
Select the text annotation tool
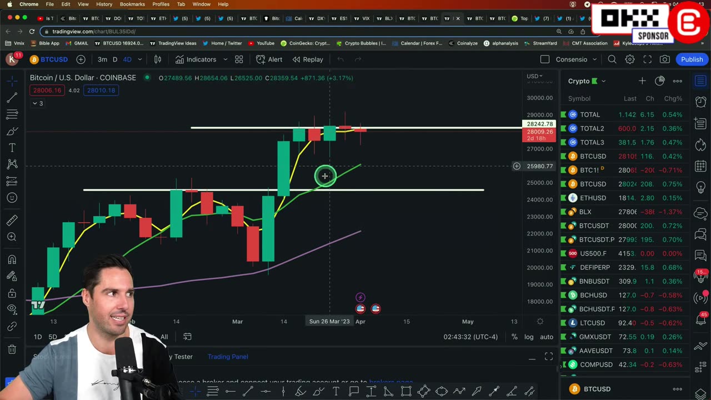pyautogui.click(x=12, y=148)
